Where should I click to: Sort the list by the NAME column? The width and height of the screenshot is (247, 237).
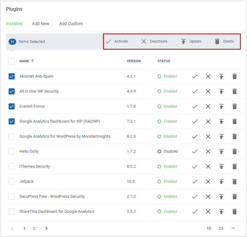coord(26,61)
